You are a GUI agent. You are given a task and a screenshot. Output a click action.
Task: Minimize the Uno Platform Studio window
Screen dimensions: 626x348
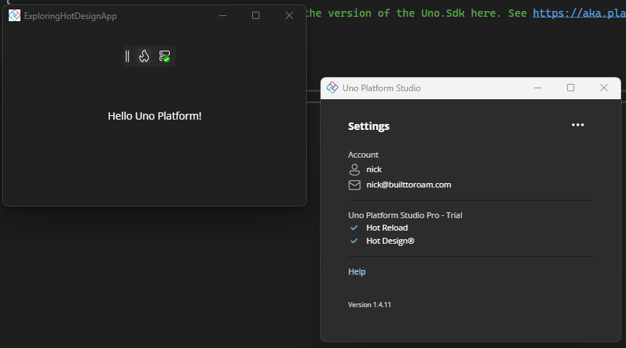coord(538,88)
